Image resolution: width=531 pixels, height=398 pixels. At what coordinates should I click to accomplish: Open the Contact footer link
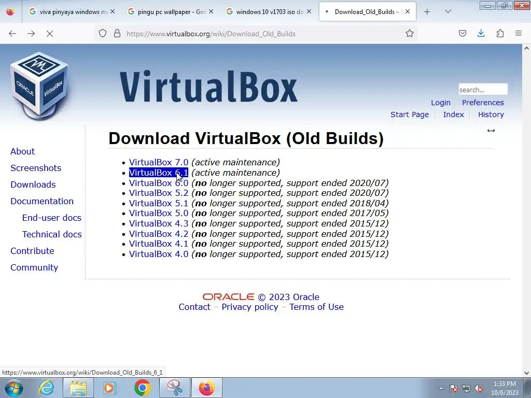[194, 307]
